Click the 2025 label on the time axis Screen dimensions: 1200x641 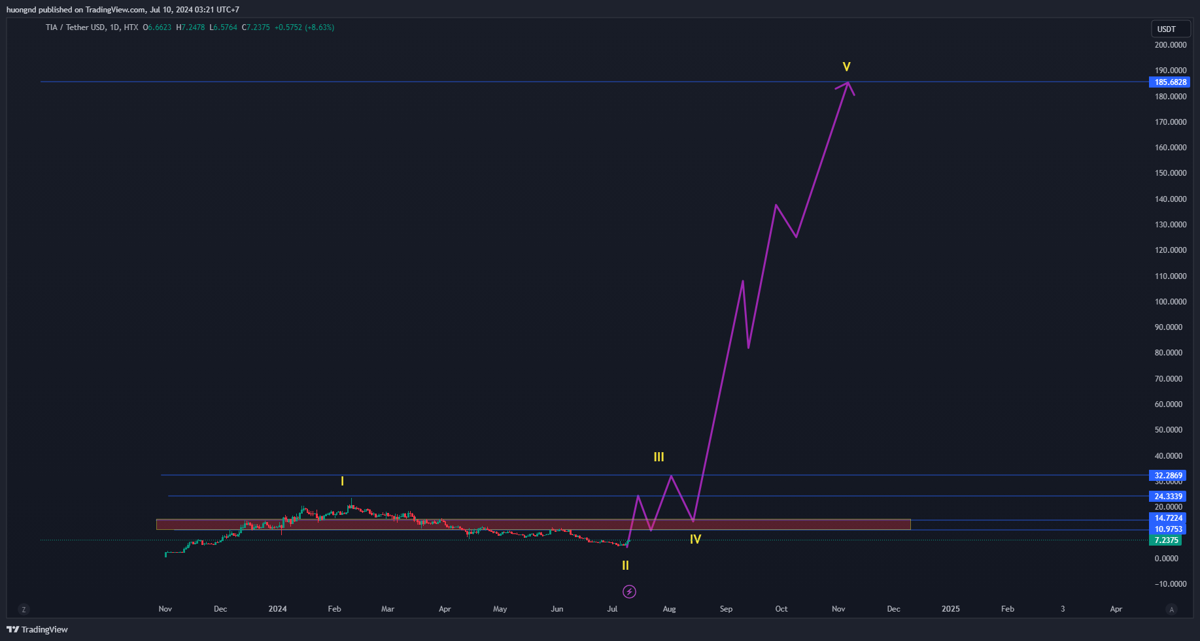pyautogui.click(x=950, y=609)
